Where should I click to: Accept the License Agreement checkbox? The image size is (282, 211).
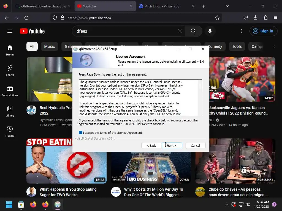80,133
